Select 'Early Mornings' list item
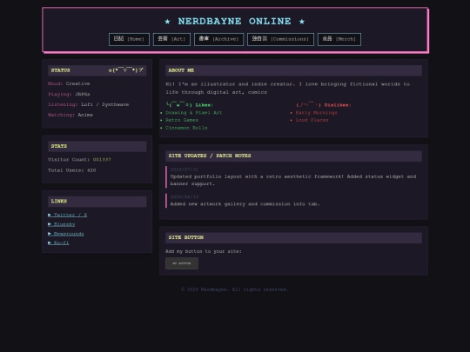The height and width of the screenshot is (352, 470). click(x=317, y=112)
